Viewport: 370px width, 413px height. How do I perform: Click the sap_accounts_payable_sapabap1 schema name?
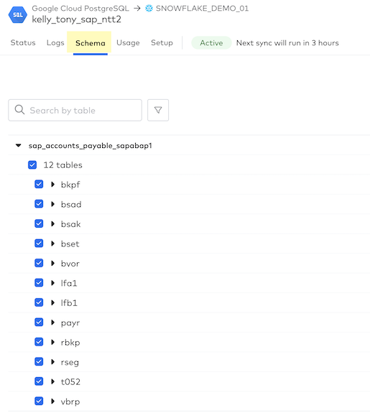(x=90, y=146)
